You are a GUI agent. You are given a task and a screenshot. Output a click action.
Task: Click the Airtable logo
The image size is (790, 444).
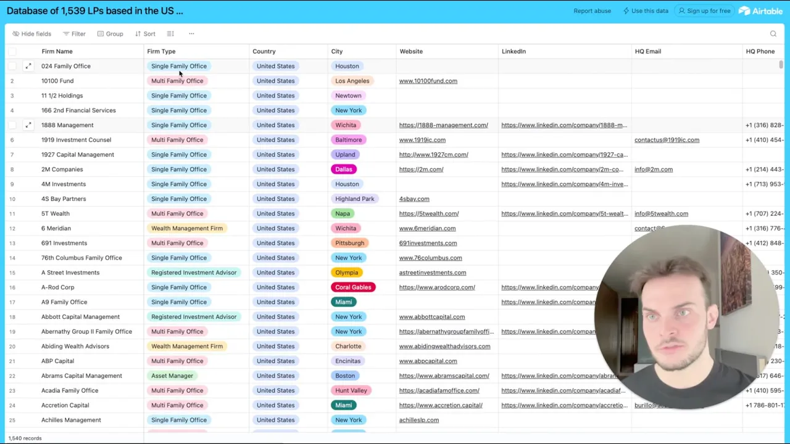point(760,10)
